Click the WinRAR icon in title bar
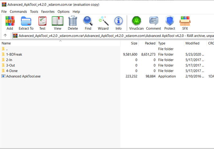 tap(4, 5)
